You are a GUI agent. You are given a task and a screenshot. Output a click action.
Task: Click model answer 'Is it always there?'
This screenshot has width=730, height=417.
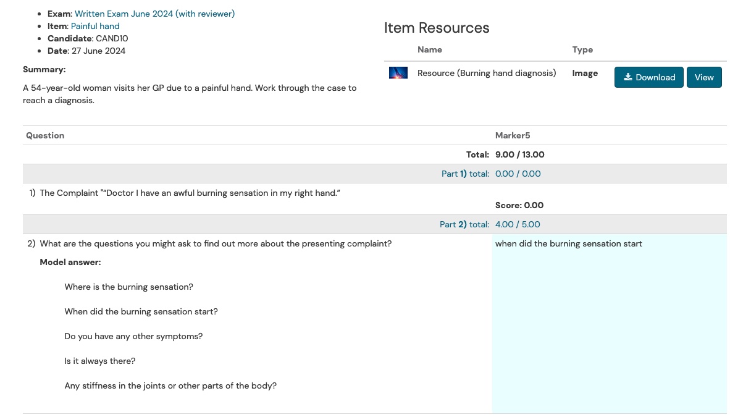(100, 361)
